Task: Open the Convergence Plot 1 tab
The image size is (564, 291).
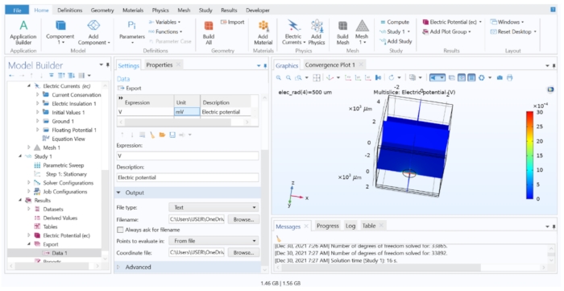Action: 330,64
